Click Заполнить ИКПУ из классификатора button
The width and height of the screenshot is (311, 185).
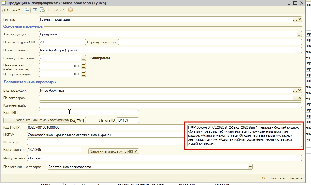[x=44, y=120]
